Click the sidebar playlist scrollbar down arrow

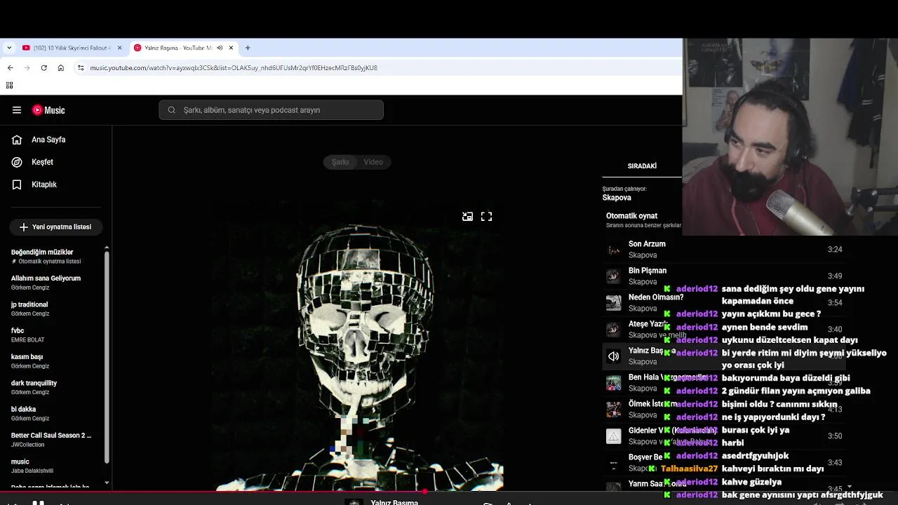(x=107, y=483)
